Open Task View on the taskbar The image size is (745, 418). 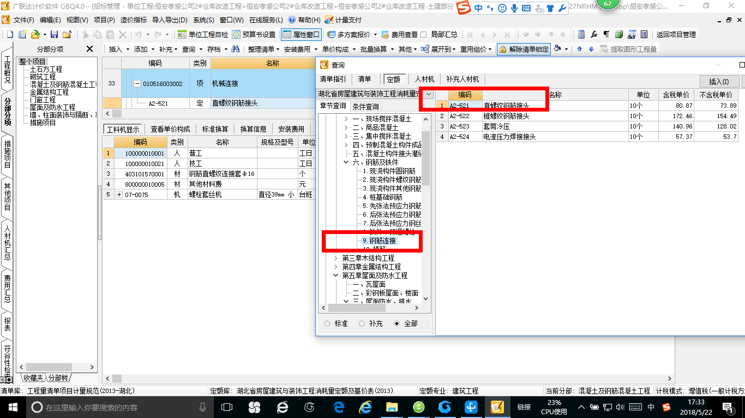pyautogui.click(x=226, y=407)
